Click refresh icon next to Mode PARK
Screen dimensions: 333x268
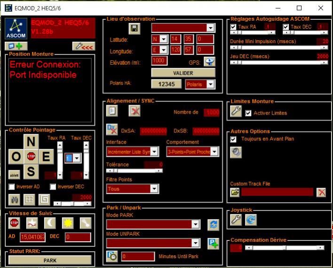click(213, 225)
